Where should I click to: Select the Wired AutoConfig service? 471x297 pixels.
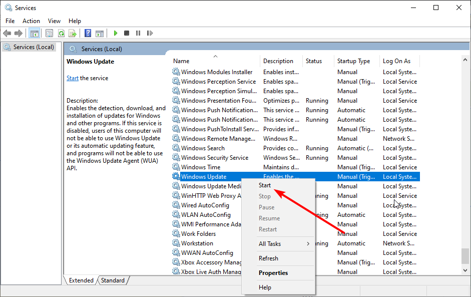[x=205, y=205]
